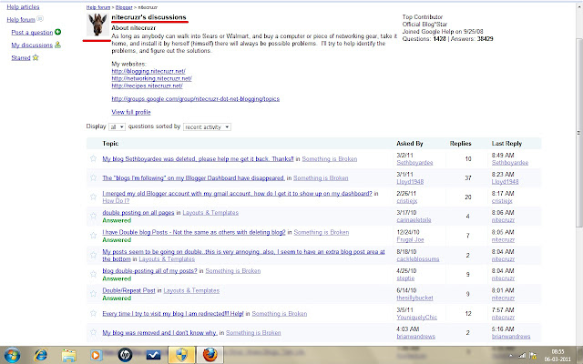583x364 pixels.
Task: Open the Display "all" dropdown
Action: point(117,127)
